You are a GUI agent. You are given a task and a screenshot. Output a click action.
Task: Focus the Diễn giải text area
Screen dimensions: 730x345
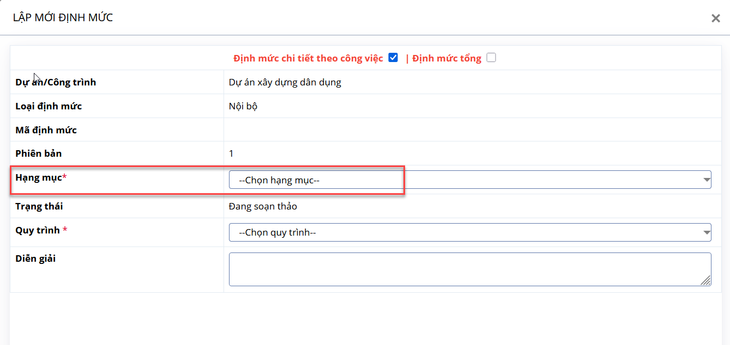(470, 269)
